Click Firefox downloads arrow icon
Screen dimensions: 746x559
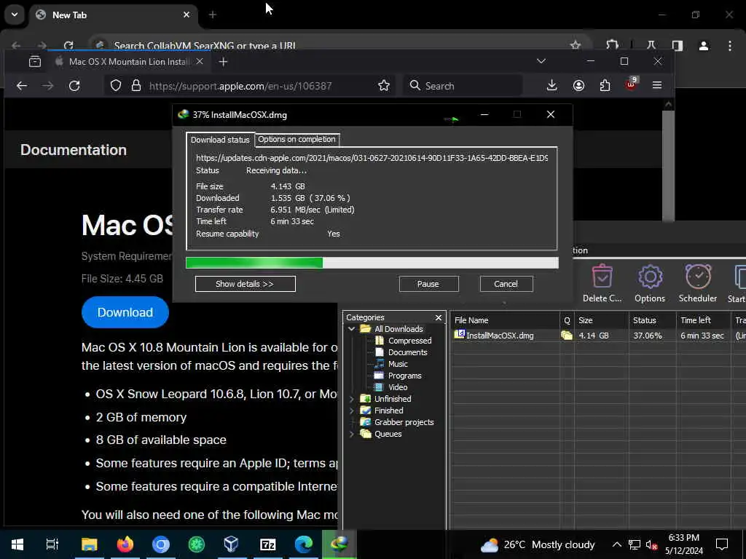(552, 86)
